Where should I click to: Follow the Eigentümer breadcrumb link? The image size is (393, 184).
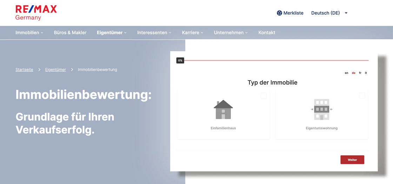coord(55,70)
